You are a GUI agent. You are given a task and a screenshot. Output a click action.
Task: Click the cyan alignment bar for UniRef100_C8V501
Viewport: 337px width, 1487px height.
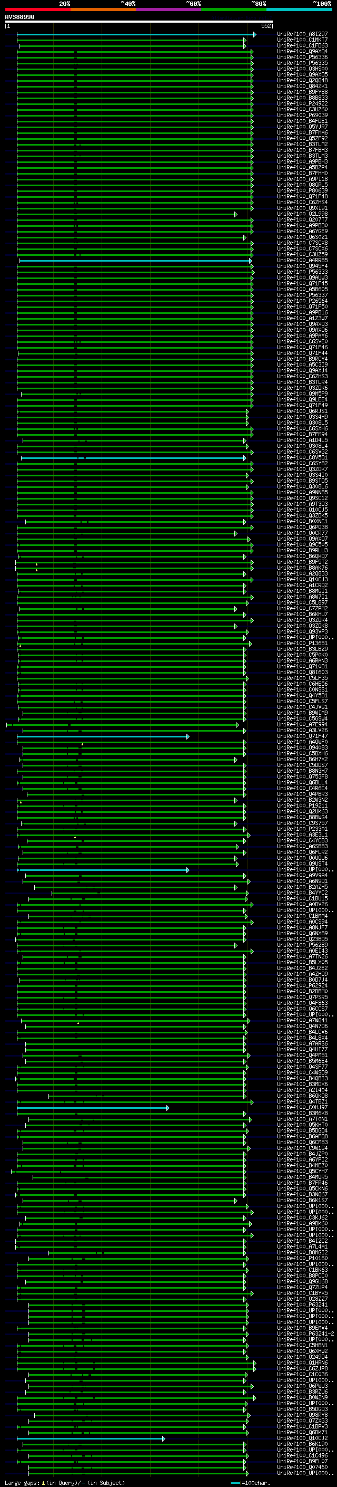click(134, 458)
